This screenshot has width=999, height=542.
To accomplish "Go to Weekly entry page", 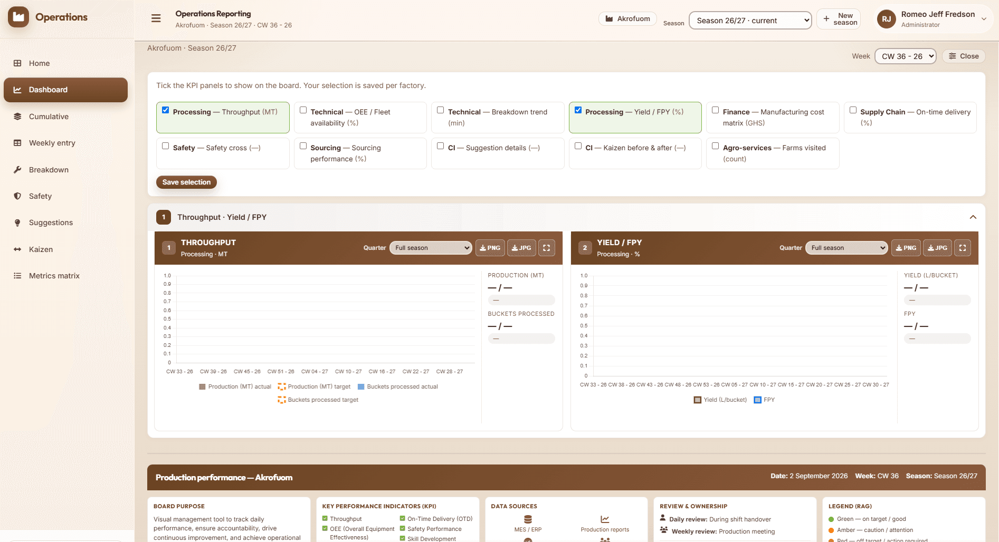I will coord(65,143).
